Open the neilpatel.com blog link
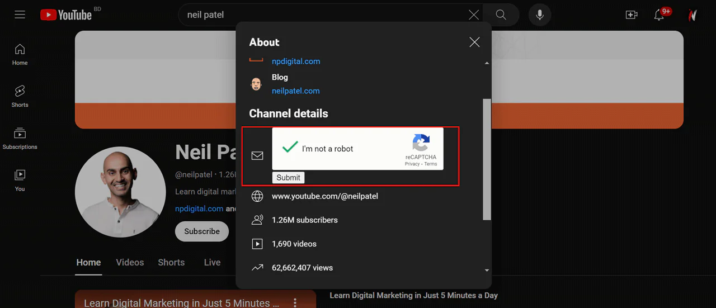716x308 pixels. pos(296,91)
